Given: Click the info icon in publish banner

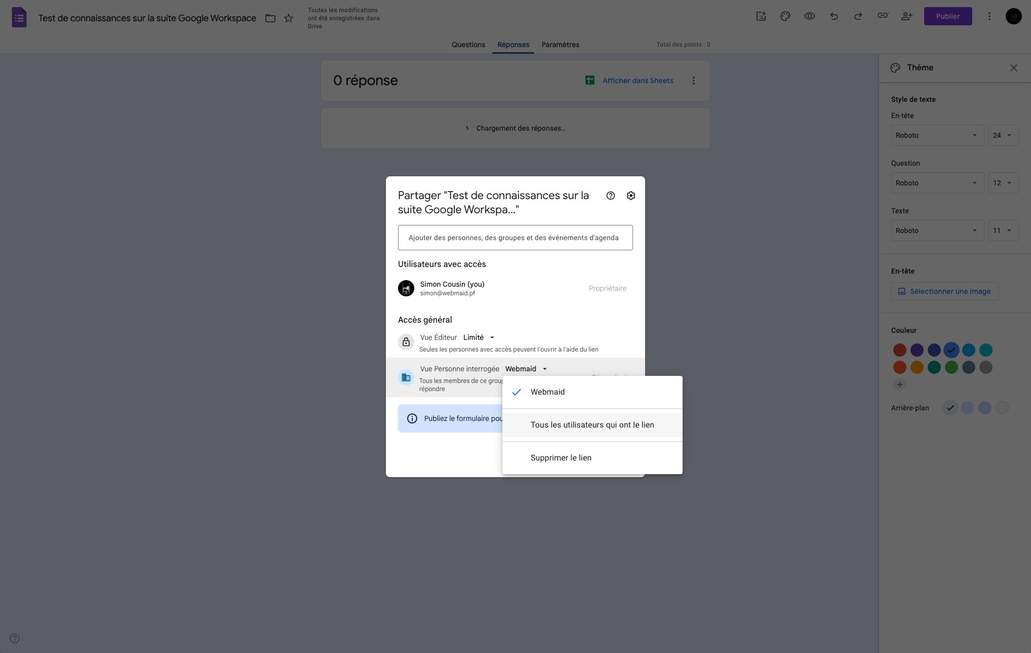Looking at the screenshot, I should click(412, 418).
